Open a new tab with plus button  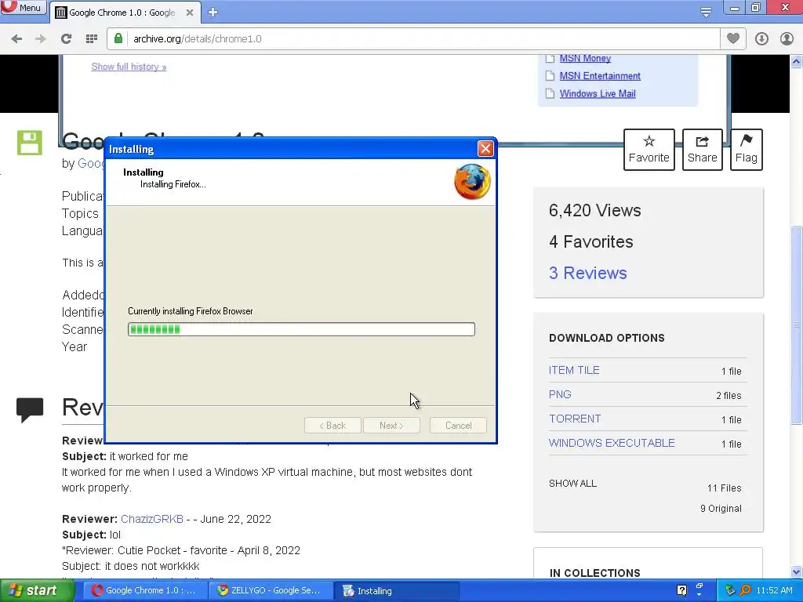pos(213,13)
